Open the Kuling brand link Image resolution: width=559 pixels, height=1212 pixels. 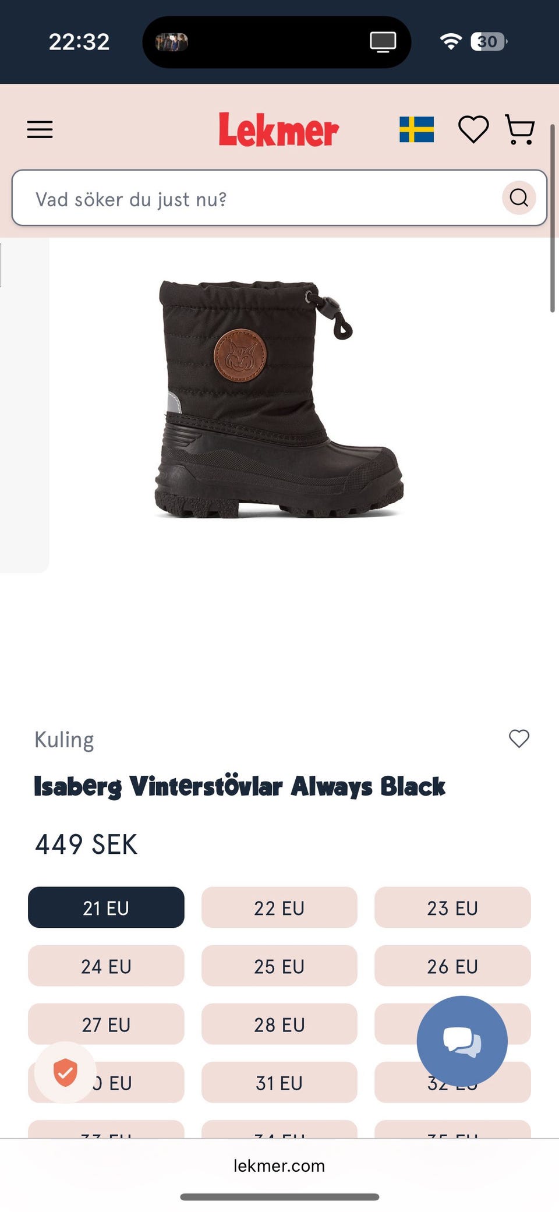64,740
